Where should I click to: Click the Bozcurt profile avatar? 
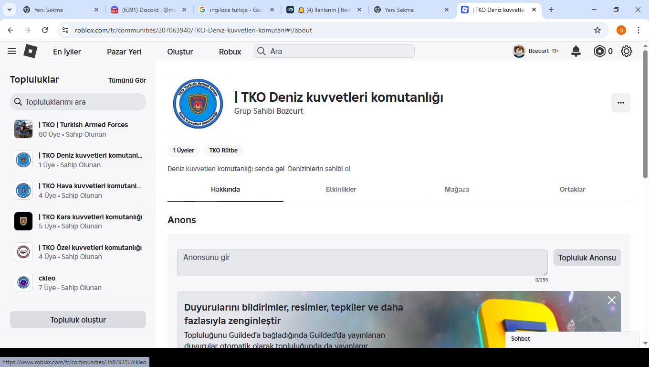point(519,51)
